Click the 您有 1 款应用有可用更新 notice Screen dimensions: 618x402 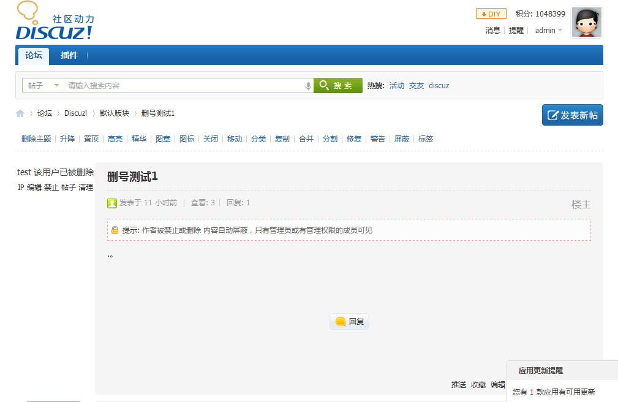554,392
